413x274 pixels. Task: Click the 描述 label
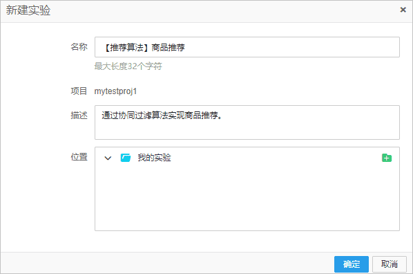[79, 116]
